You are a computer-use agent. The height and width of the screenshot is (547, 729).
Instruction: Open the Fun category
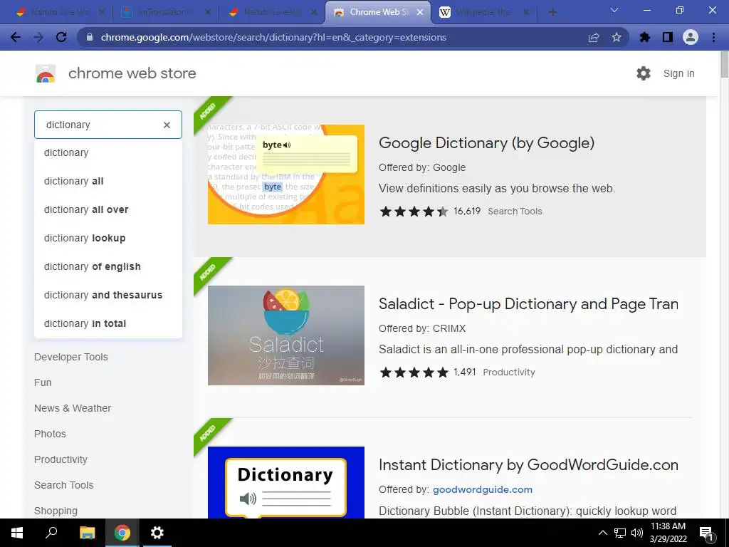point(43,382)
